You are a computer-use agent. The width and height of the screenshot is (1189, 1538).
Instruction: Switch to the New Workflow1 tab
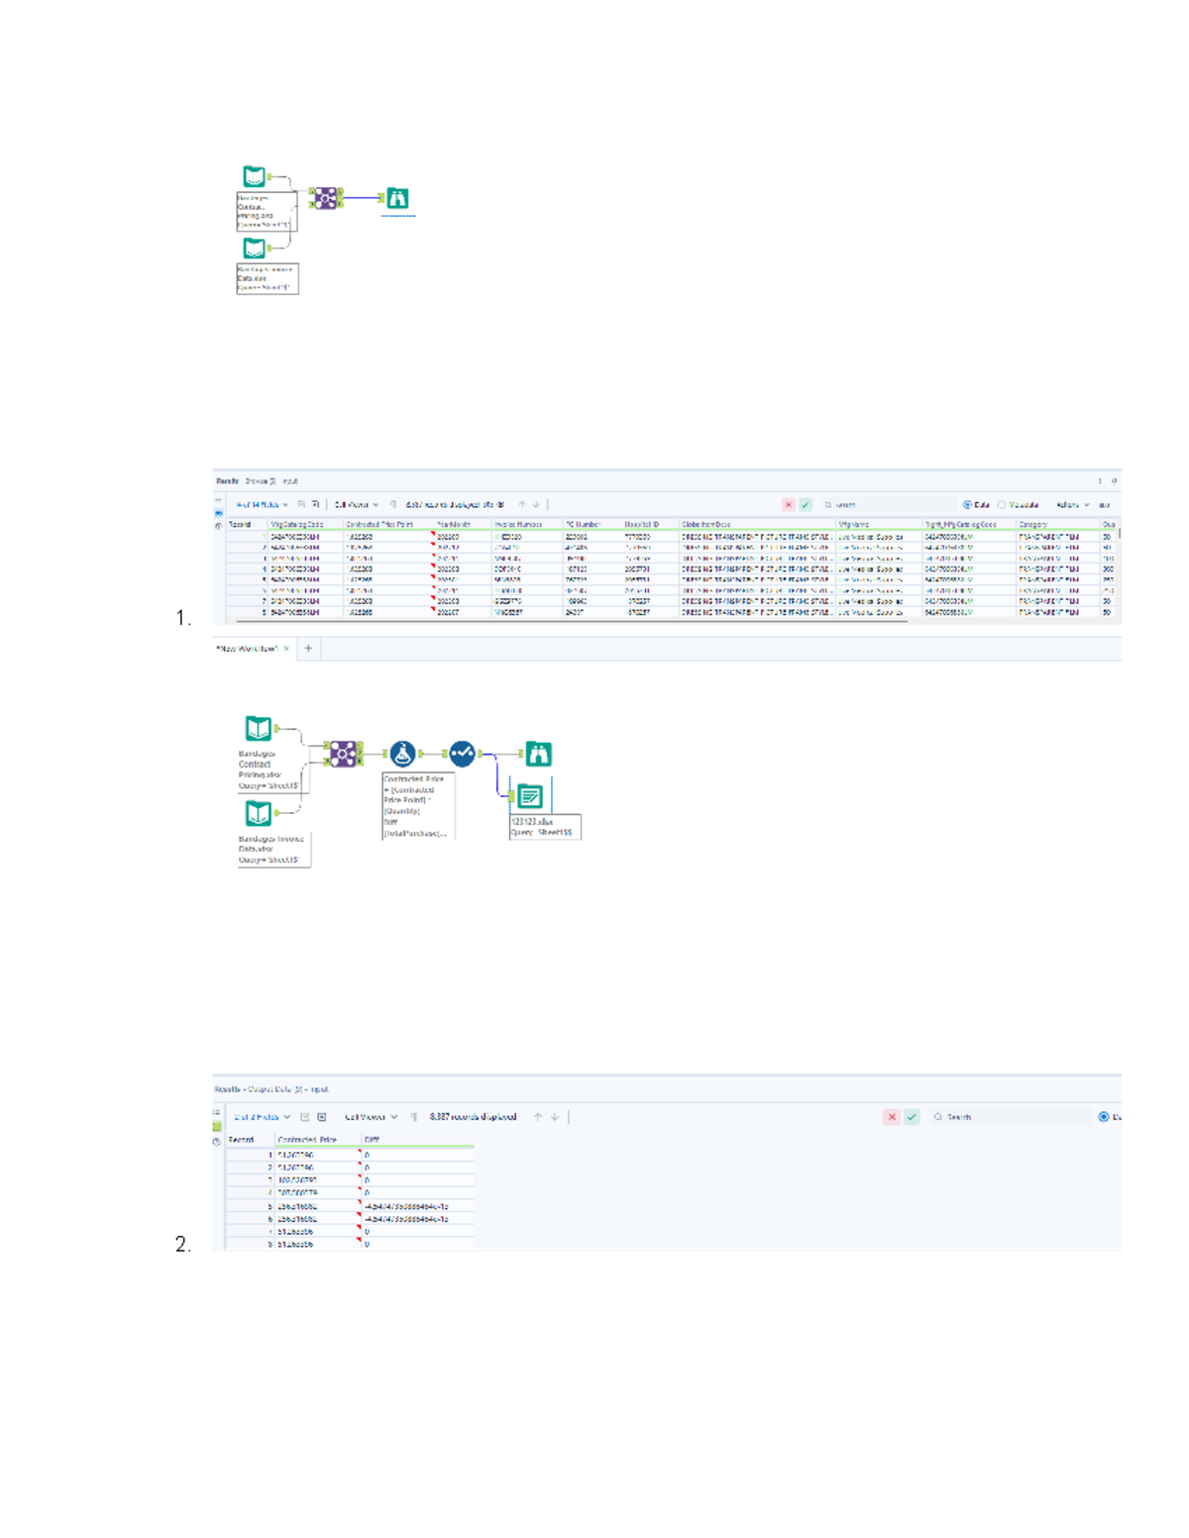[x=247, y=649]
